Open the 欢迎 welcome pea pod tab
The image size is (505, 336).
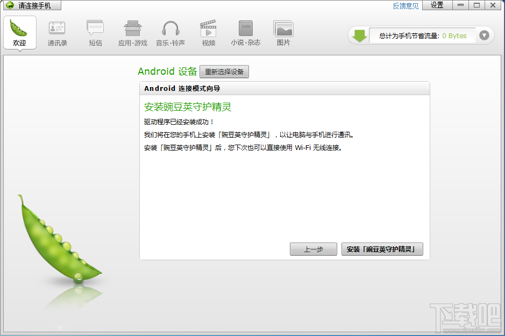[20, 32]
